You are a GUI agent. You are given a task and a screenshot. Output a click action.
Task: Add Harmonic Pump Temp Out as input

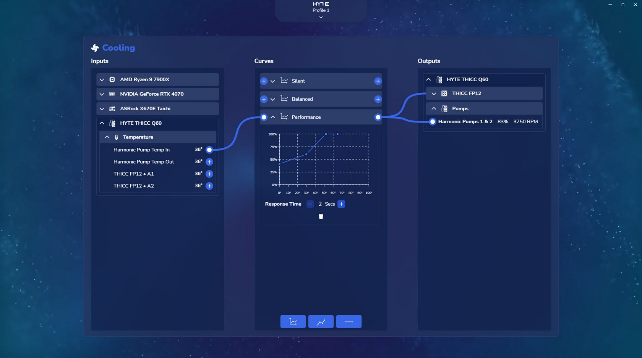tap(209, 162)
